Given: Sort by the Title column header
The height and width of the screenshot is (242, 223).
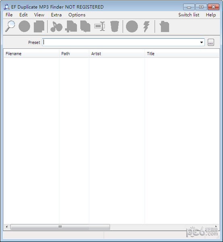Looking at the screenshot, I should click(182, 54).
